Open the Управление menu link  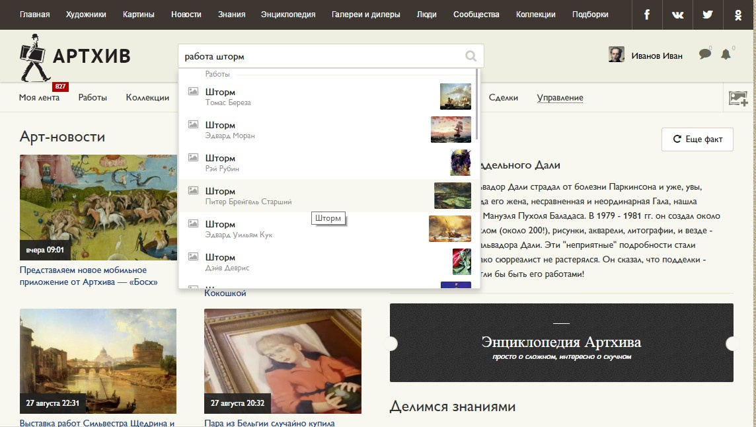click(x=560, y=98)
